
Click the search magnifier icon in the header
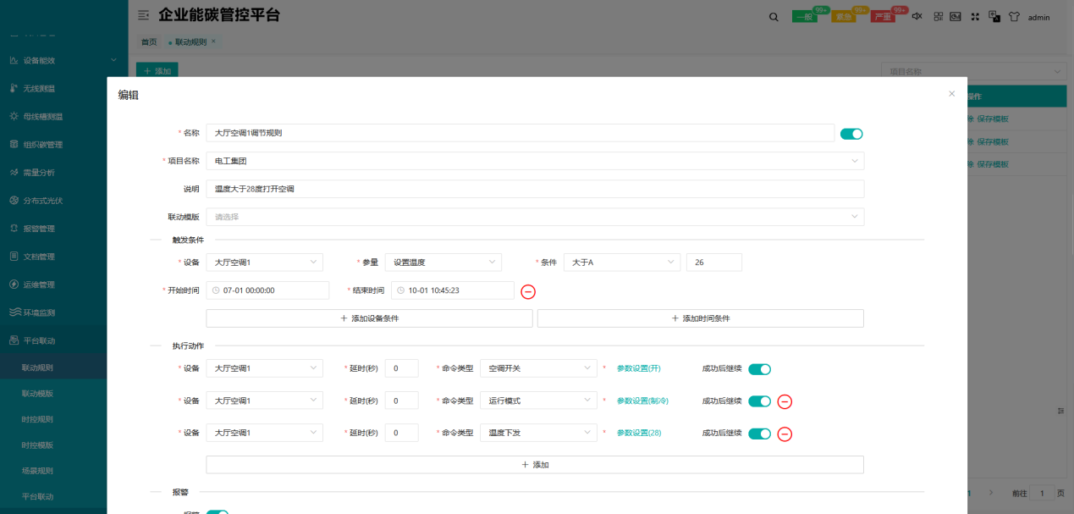774,17
